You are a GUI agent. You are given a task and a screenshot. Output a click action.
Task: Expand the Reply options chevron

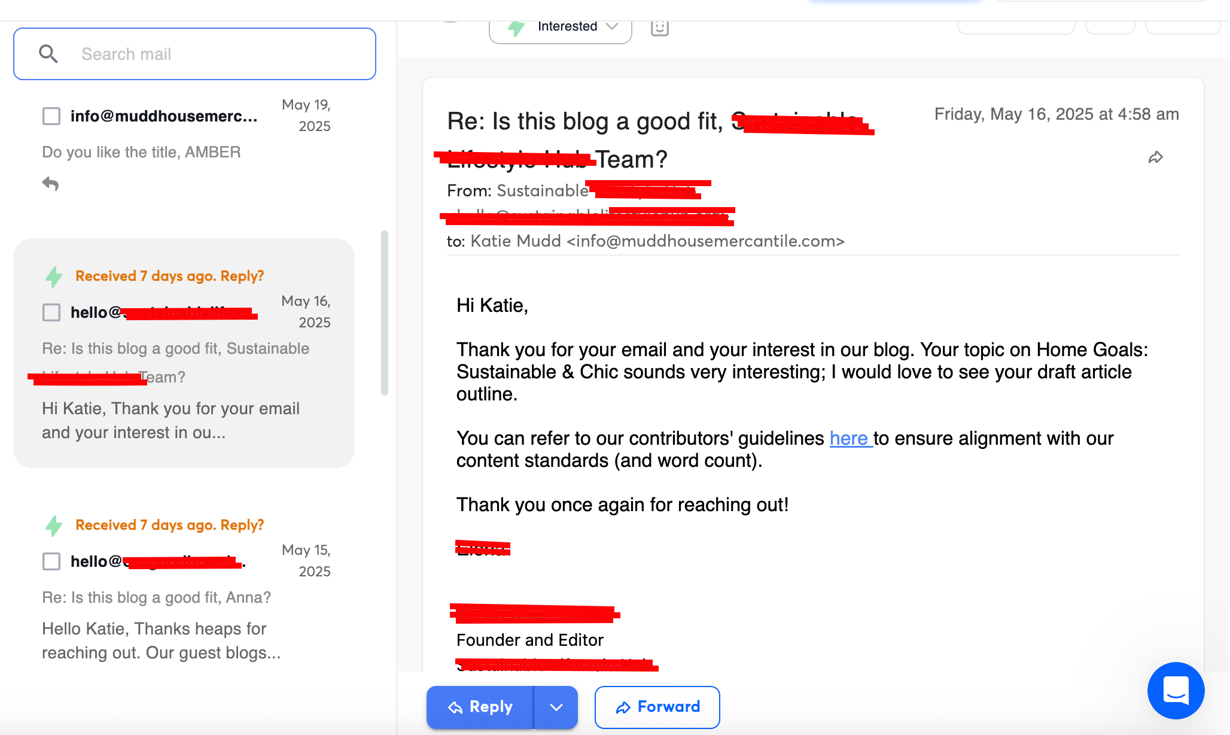(x=556, y=707)
